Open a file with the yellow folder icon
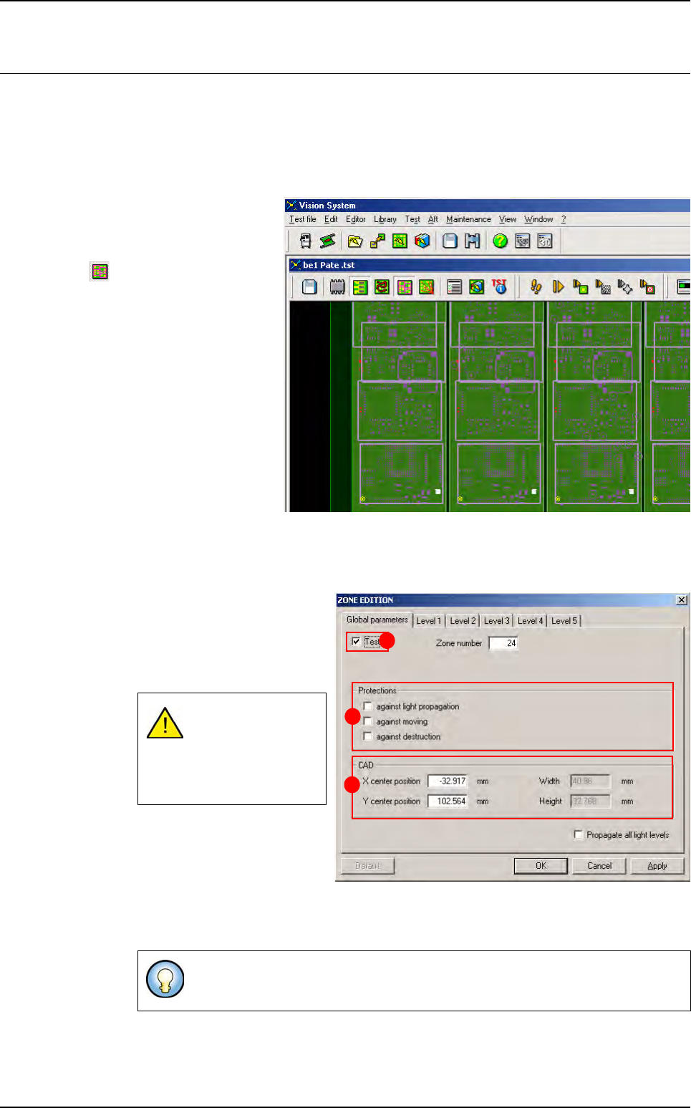 coord(355,241)
